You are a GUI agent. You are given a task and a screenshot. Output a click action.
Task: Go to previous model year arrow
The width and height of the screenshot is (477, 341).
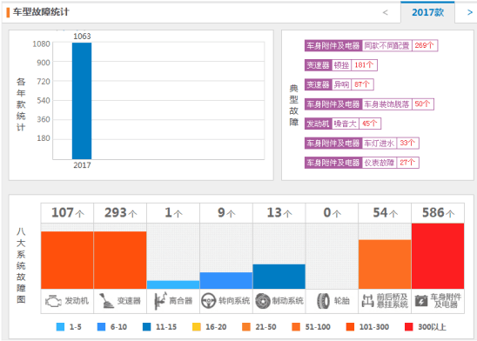pyautogui.click(x=385, y=12)
